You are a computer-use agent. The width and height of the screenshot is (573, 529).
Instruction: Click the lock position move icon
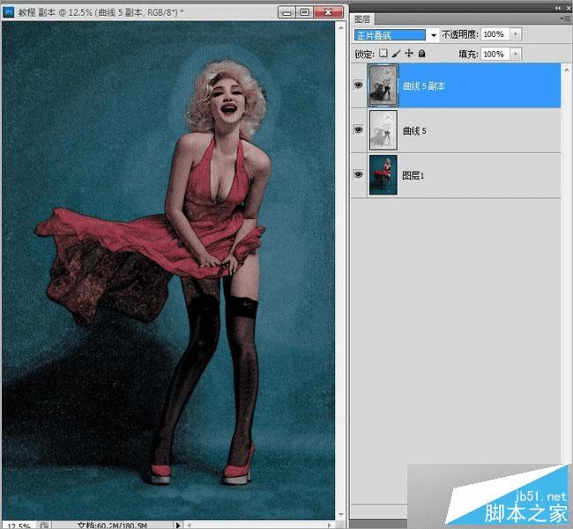(x=409, y=54)
